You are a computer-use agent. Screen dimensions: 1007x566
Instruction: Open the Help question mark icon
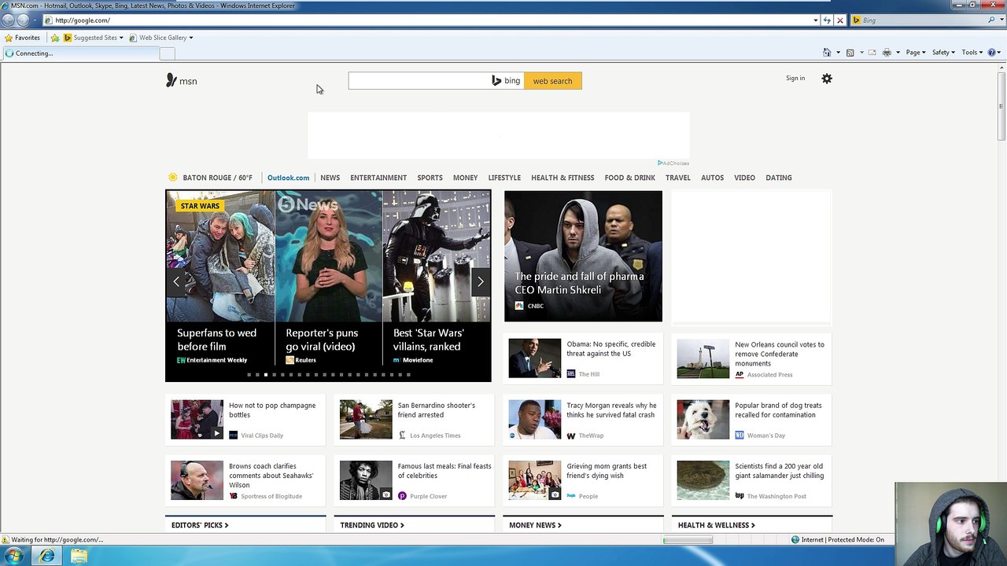(x=992, y=53)
